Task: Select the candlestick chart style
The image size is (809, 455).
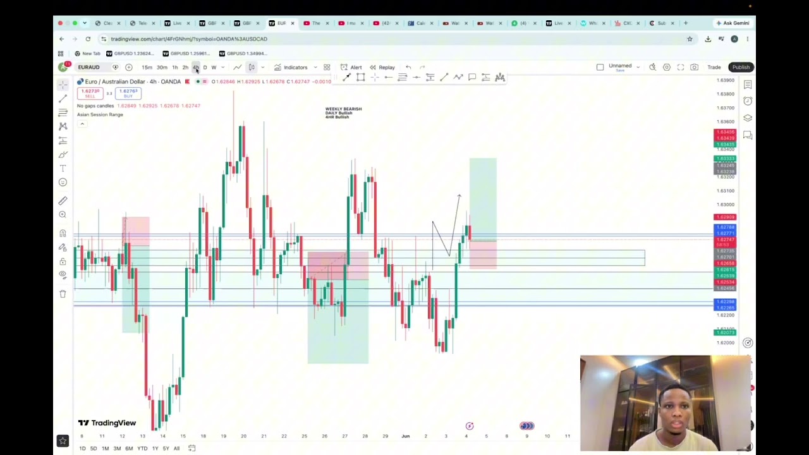Action: tap(252, 67)
